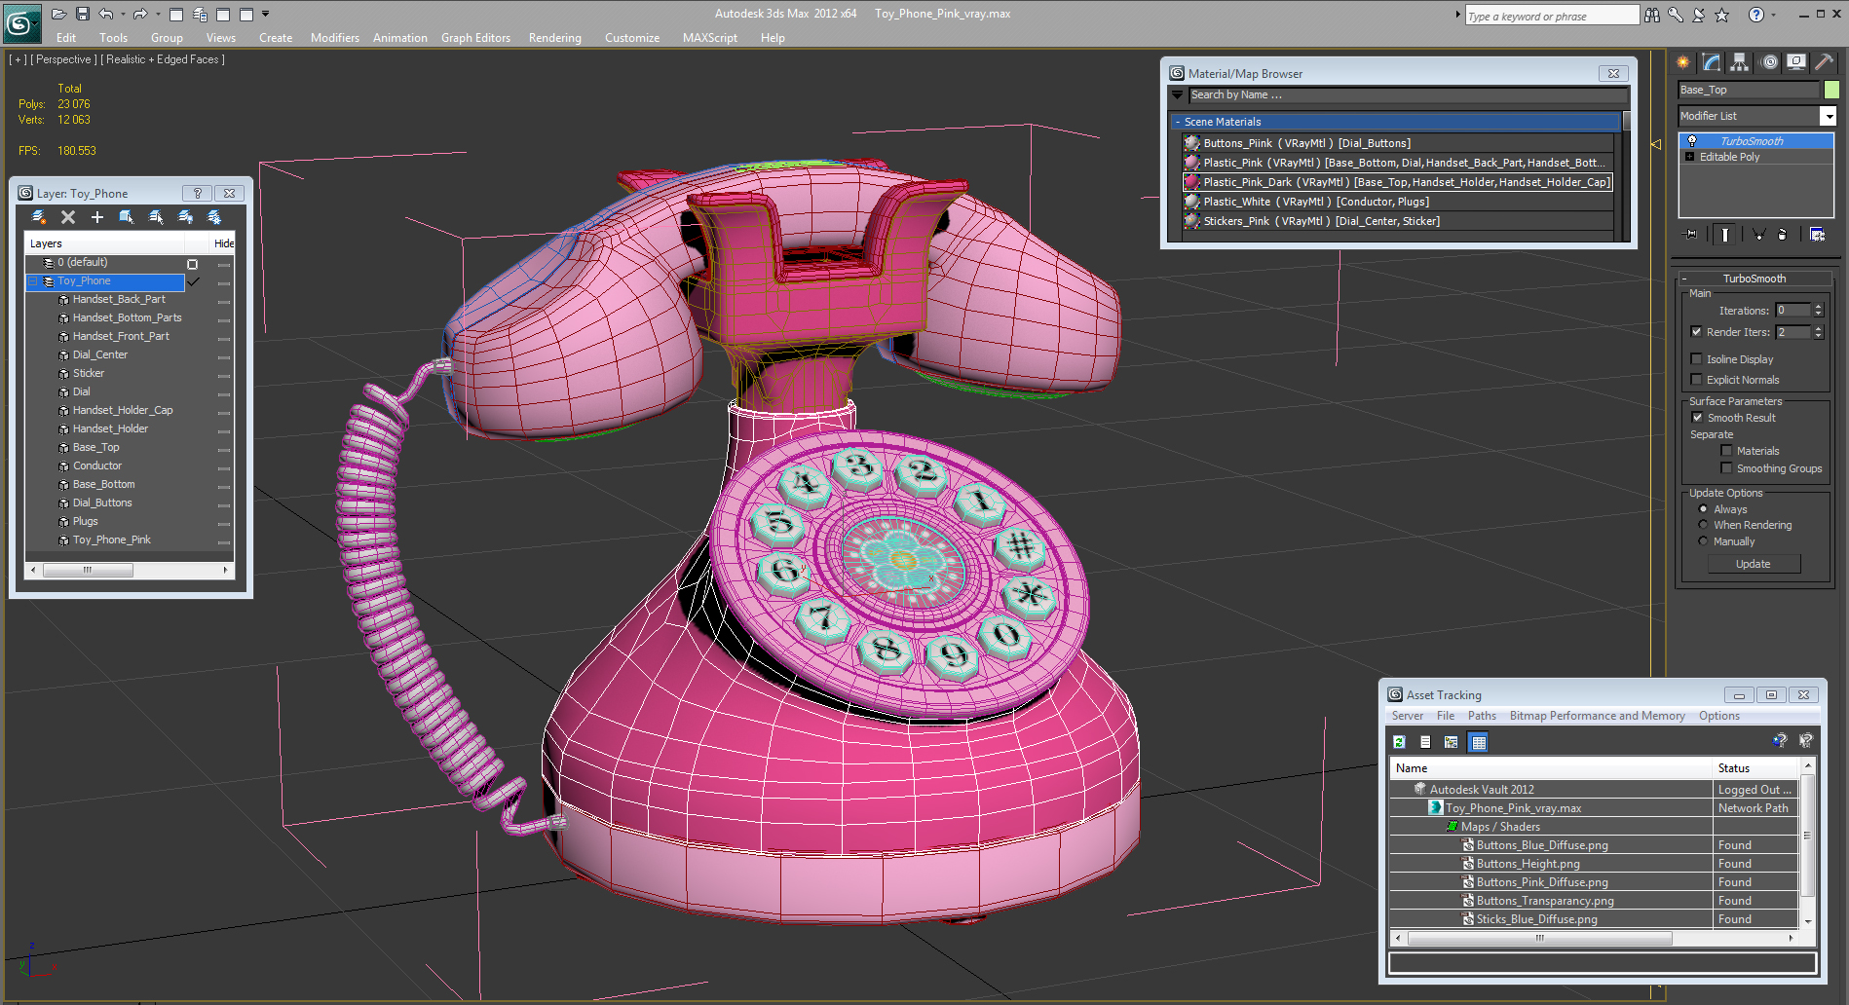Remove modifier from stack with trash icon
The width and height of the screenshot is (1849, 1005).
click(1783, 234)
